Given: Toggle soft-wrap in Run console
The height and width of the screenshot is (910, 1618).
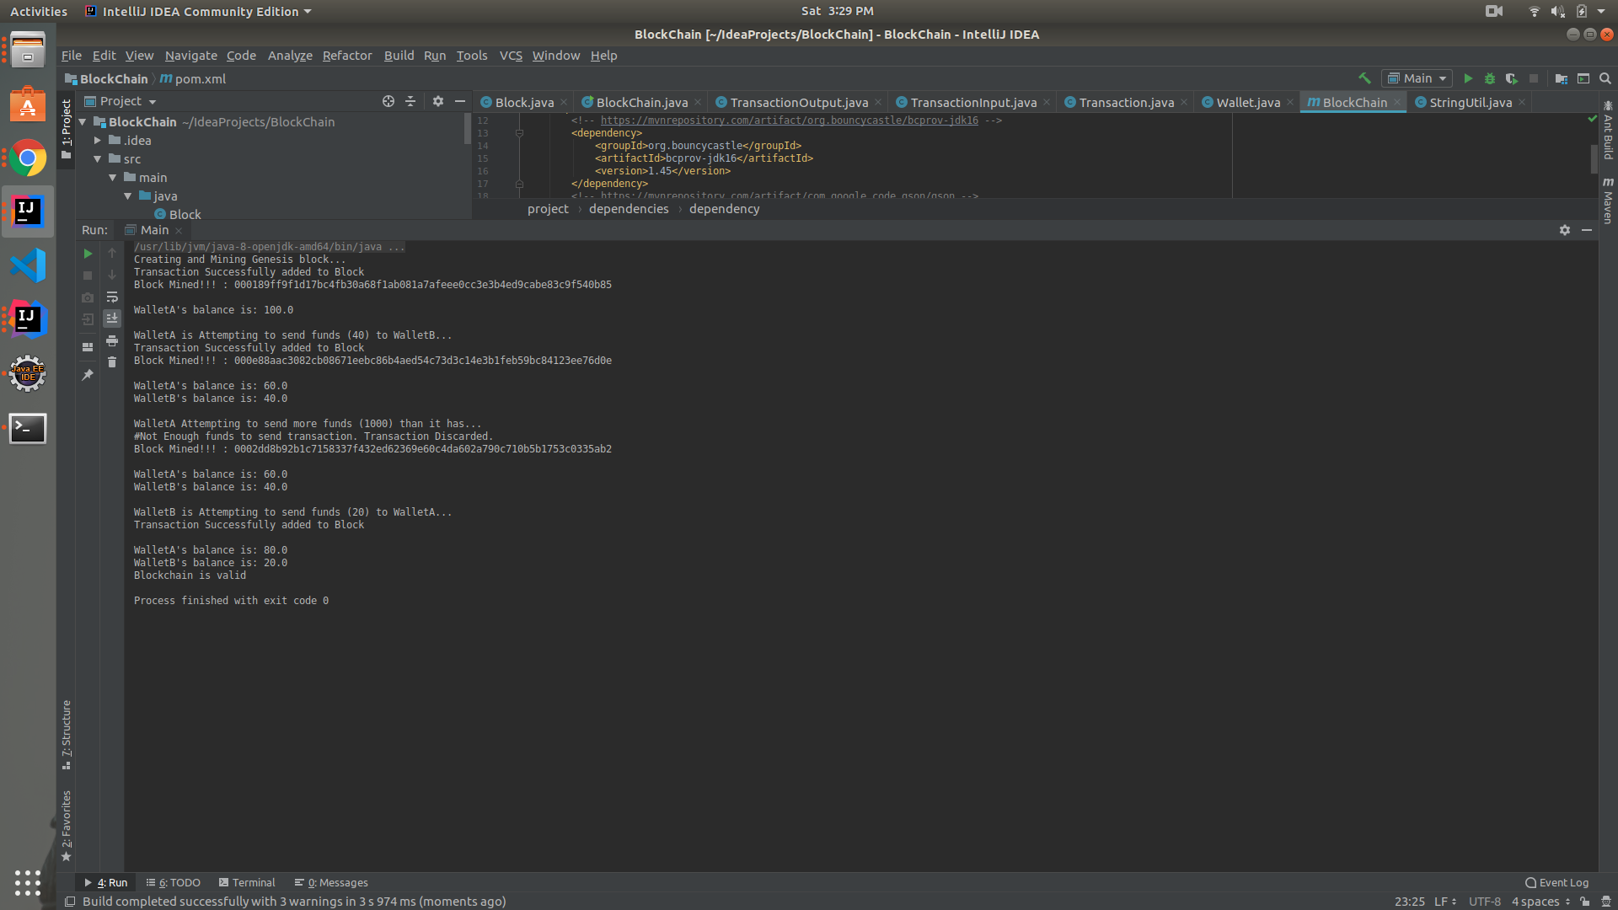Looking at the screenshot, I should (112, 297).
